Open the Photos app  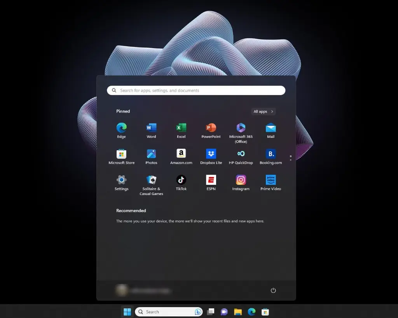[x=151, y=154]
